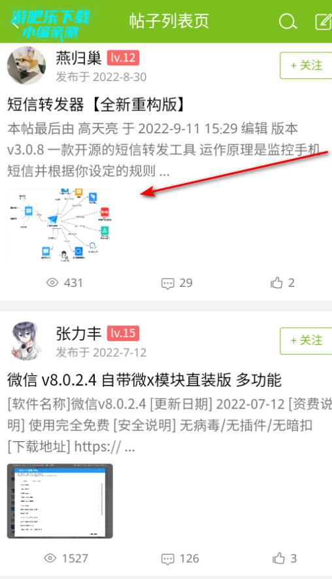Open post titled 微信 v8.0.2.4 自带微x模块直装版
This screenshot has width=332, height=579.
click(144, 380)
